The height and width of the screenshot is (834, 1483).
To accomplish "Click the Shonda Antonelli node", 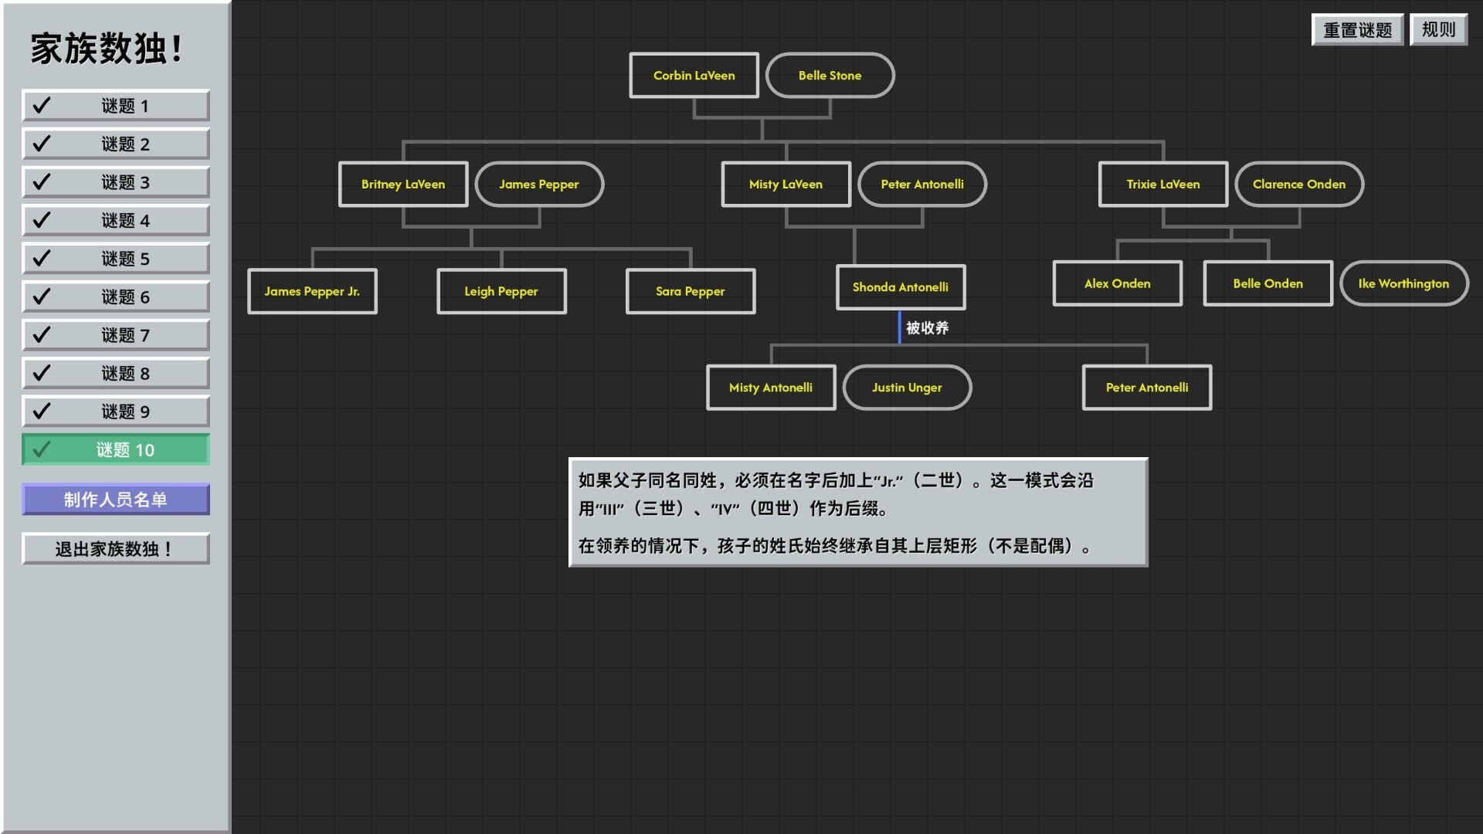I will point(900,287).
